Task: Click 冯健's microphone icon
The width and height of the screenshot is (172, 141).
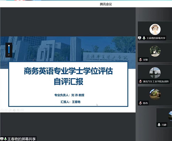Action: pyautogui.click(x=159, y=125)
